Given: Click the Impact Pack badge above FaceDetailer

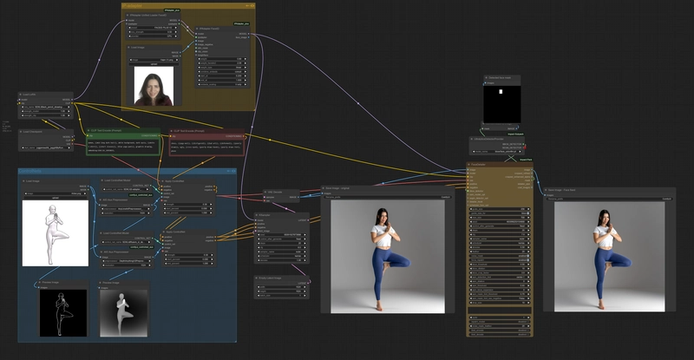Looking at the screenshot, I should tap(526, 160).
